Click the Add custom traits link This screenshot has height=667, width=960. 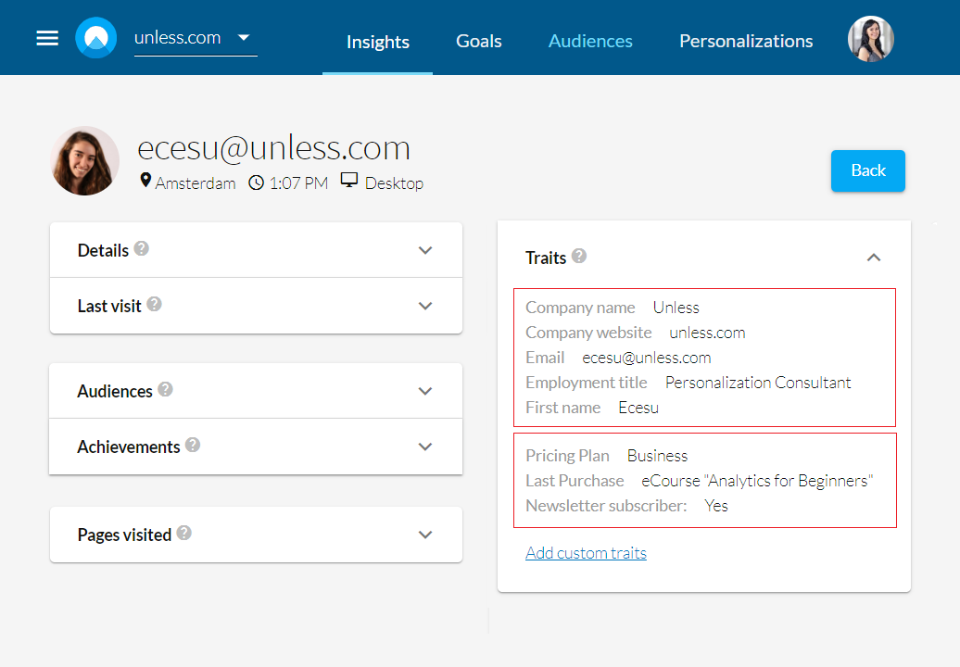(x=586, y=553)
